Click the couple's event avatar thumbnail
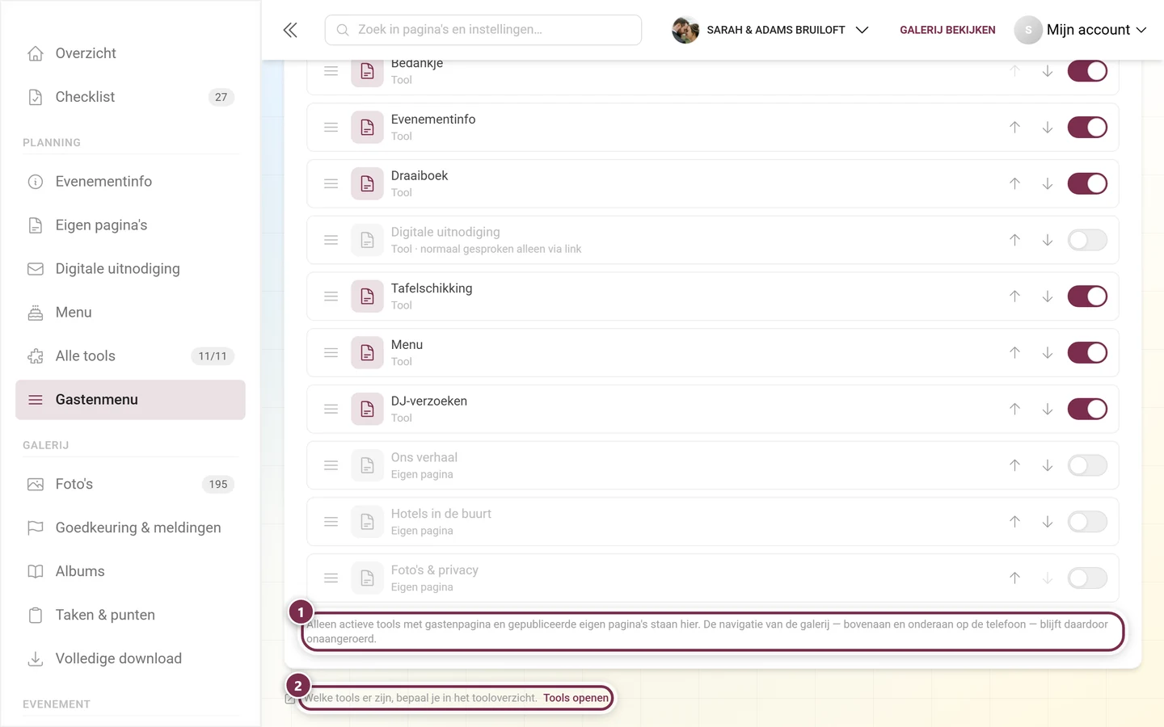Screen dimensions: 1164x727 (685, 30)
